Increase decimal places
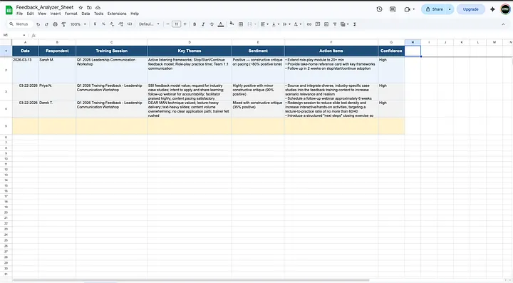Screen dimensions: 513x283 pyautogui.click(x=120, y=24)
